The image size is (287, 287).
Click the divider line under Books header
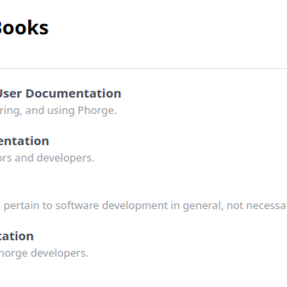[x=143, y=69]
